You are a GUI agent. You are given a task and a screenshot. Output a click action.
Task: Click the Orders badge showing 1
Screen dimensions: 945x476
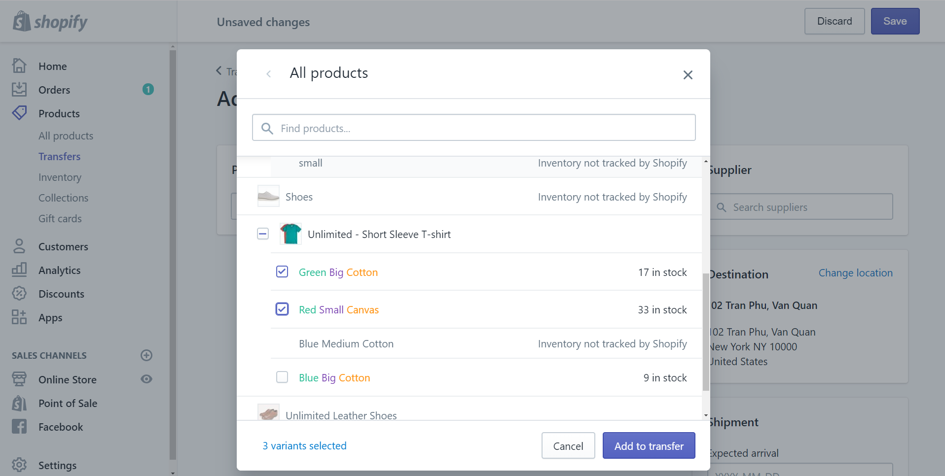(x=148, y=89)
